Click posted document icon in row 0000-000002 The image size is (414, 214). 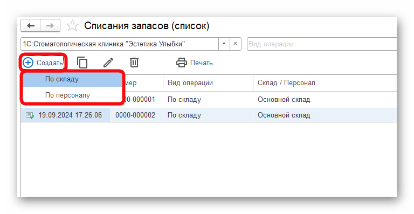click(30, 115)
